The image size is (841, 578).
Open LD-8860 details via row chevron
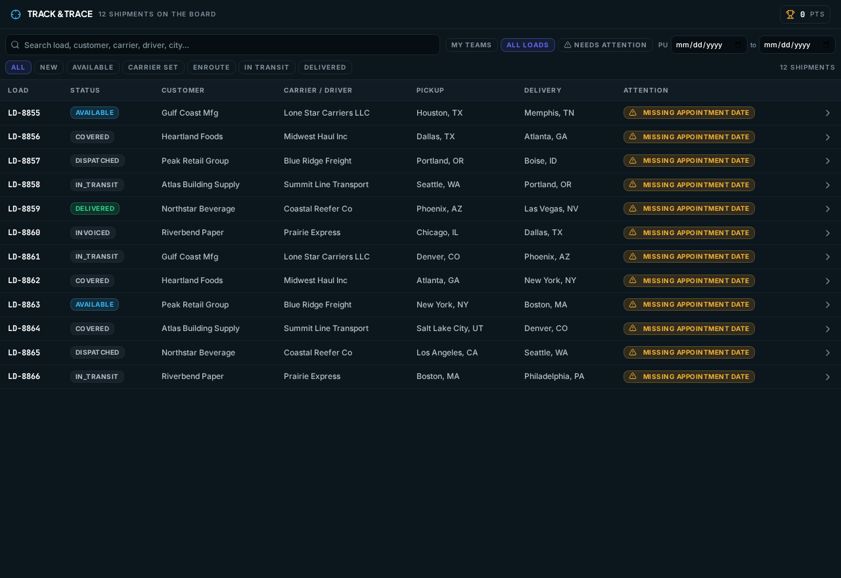(x=828, y=233)
